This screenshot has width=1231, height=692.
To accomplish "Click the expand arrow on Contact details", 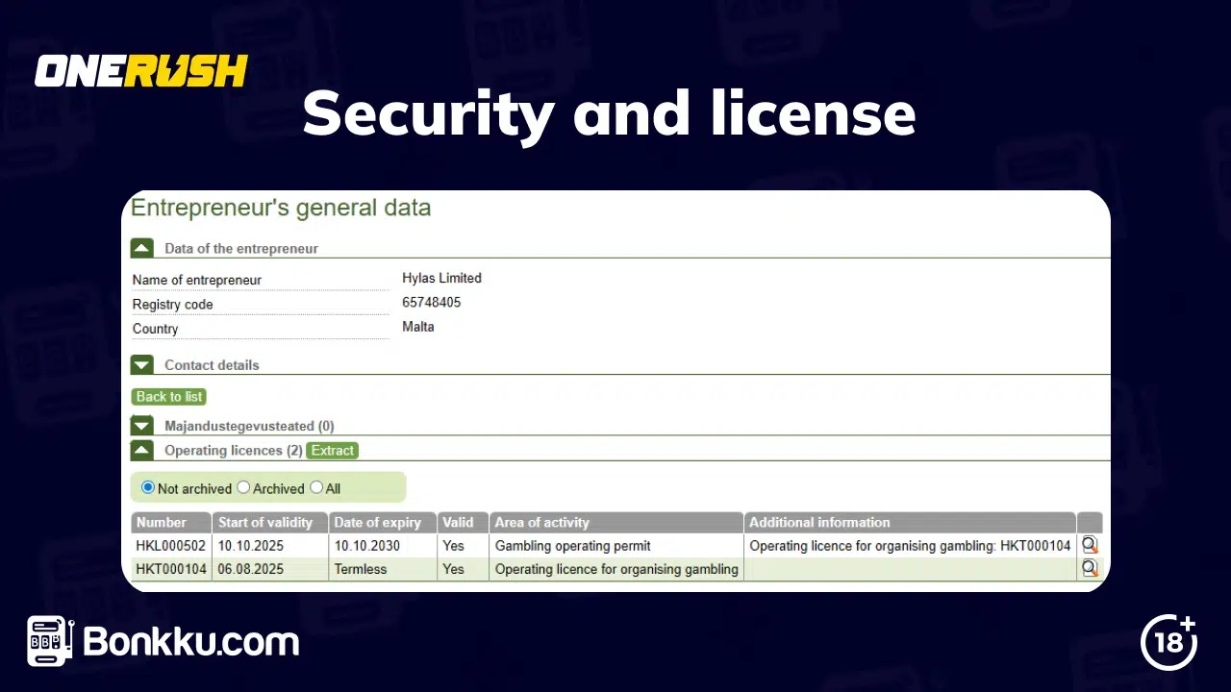I will pos(141,364).
